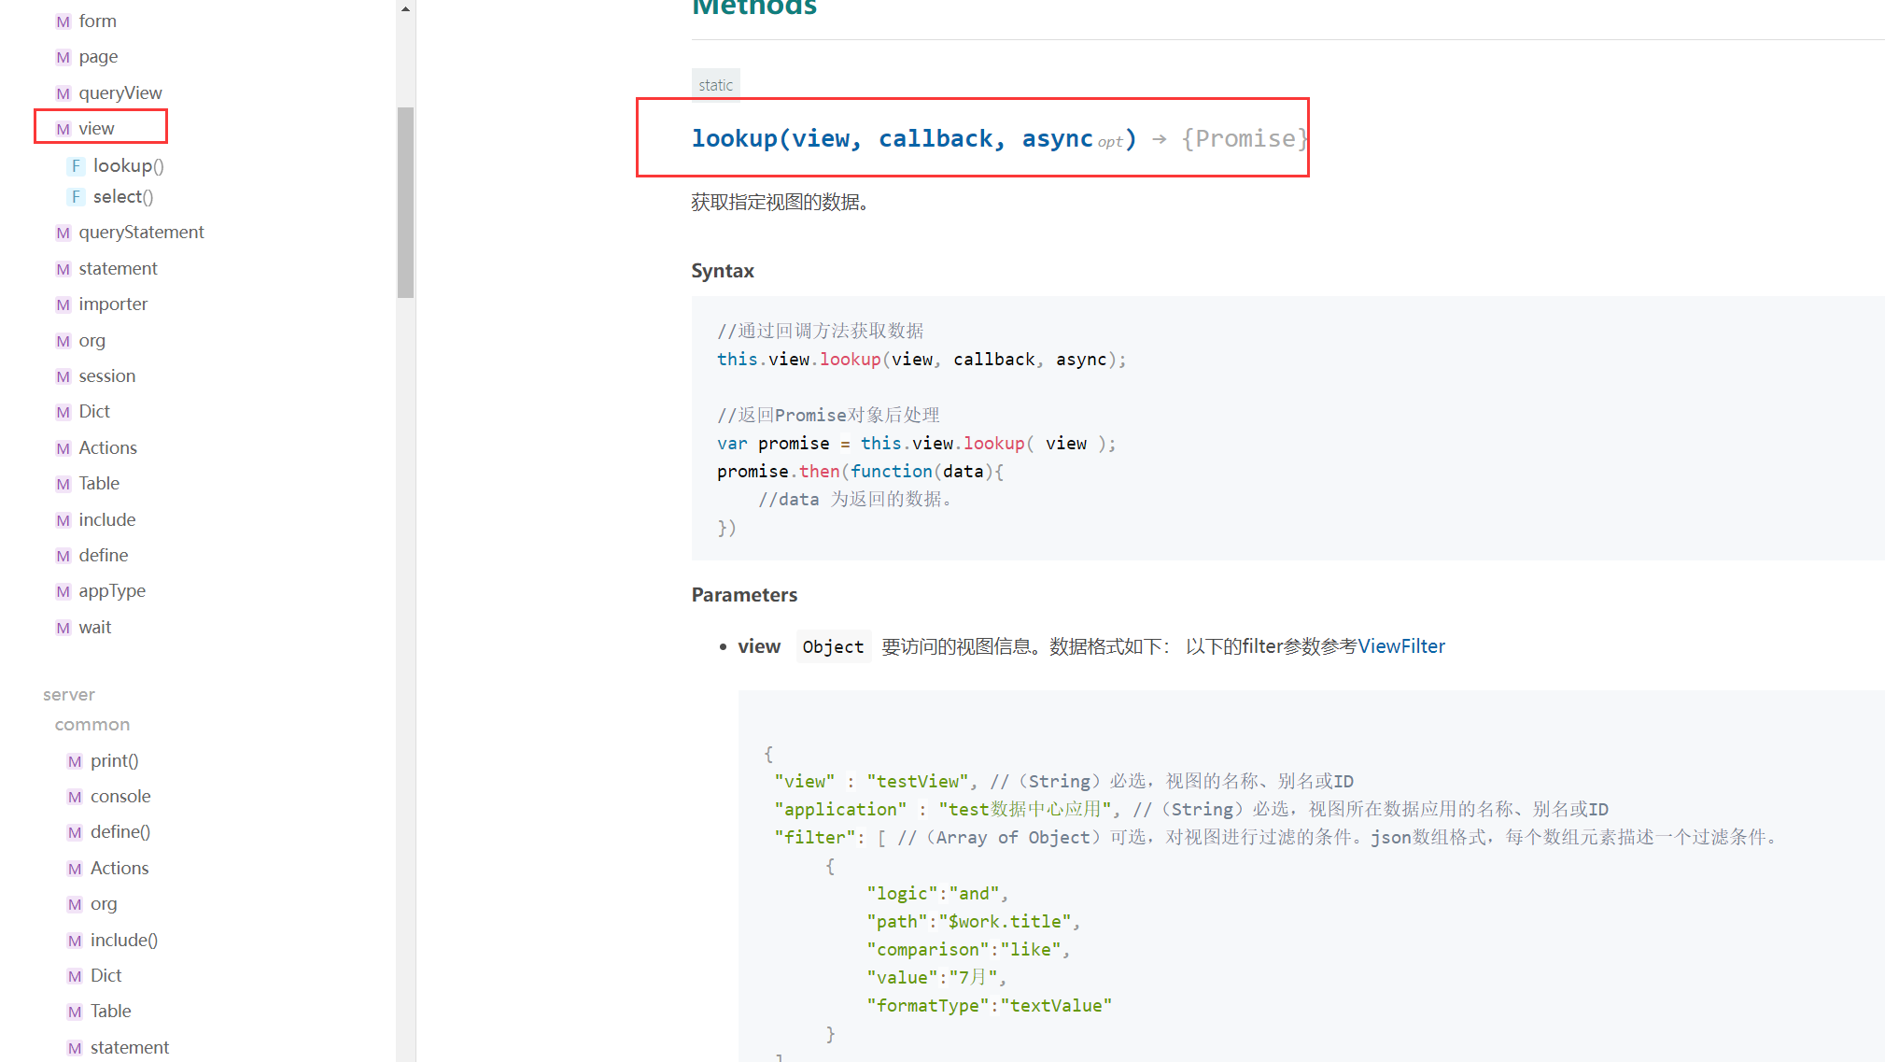Open the statement module under server common
The height and width of the screenshot is (1062, 1885).
pos(129,1047)
